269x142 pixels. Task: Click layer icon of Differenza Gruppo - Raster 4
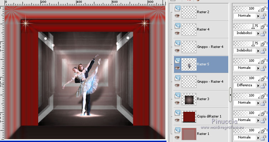tap(178, 78)
